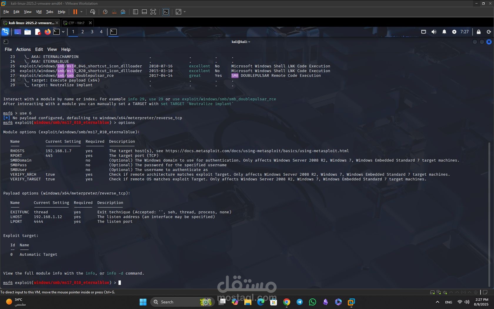The height and width of the screenshot is (309, 494).
Task: Switch to Kali workspace 1
Action: coord(73,32)
